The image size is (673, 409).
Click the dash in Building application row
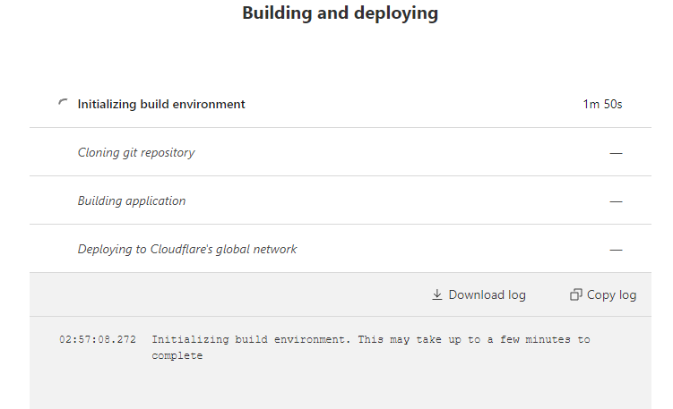pos(616,201)
